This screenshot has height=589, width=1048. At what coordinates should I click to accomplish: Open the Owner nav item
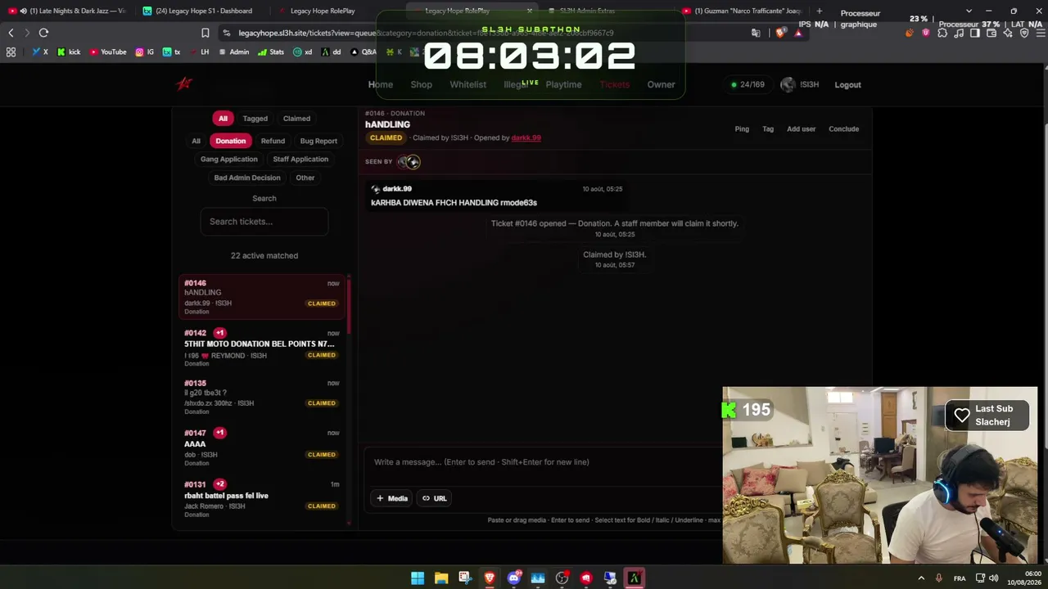(662, 84)
